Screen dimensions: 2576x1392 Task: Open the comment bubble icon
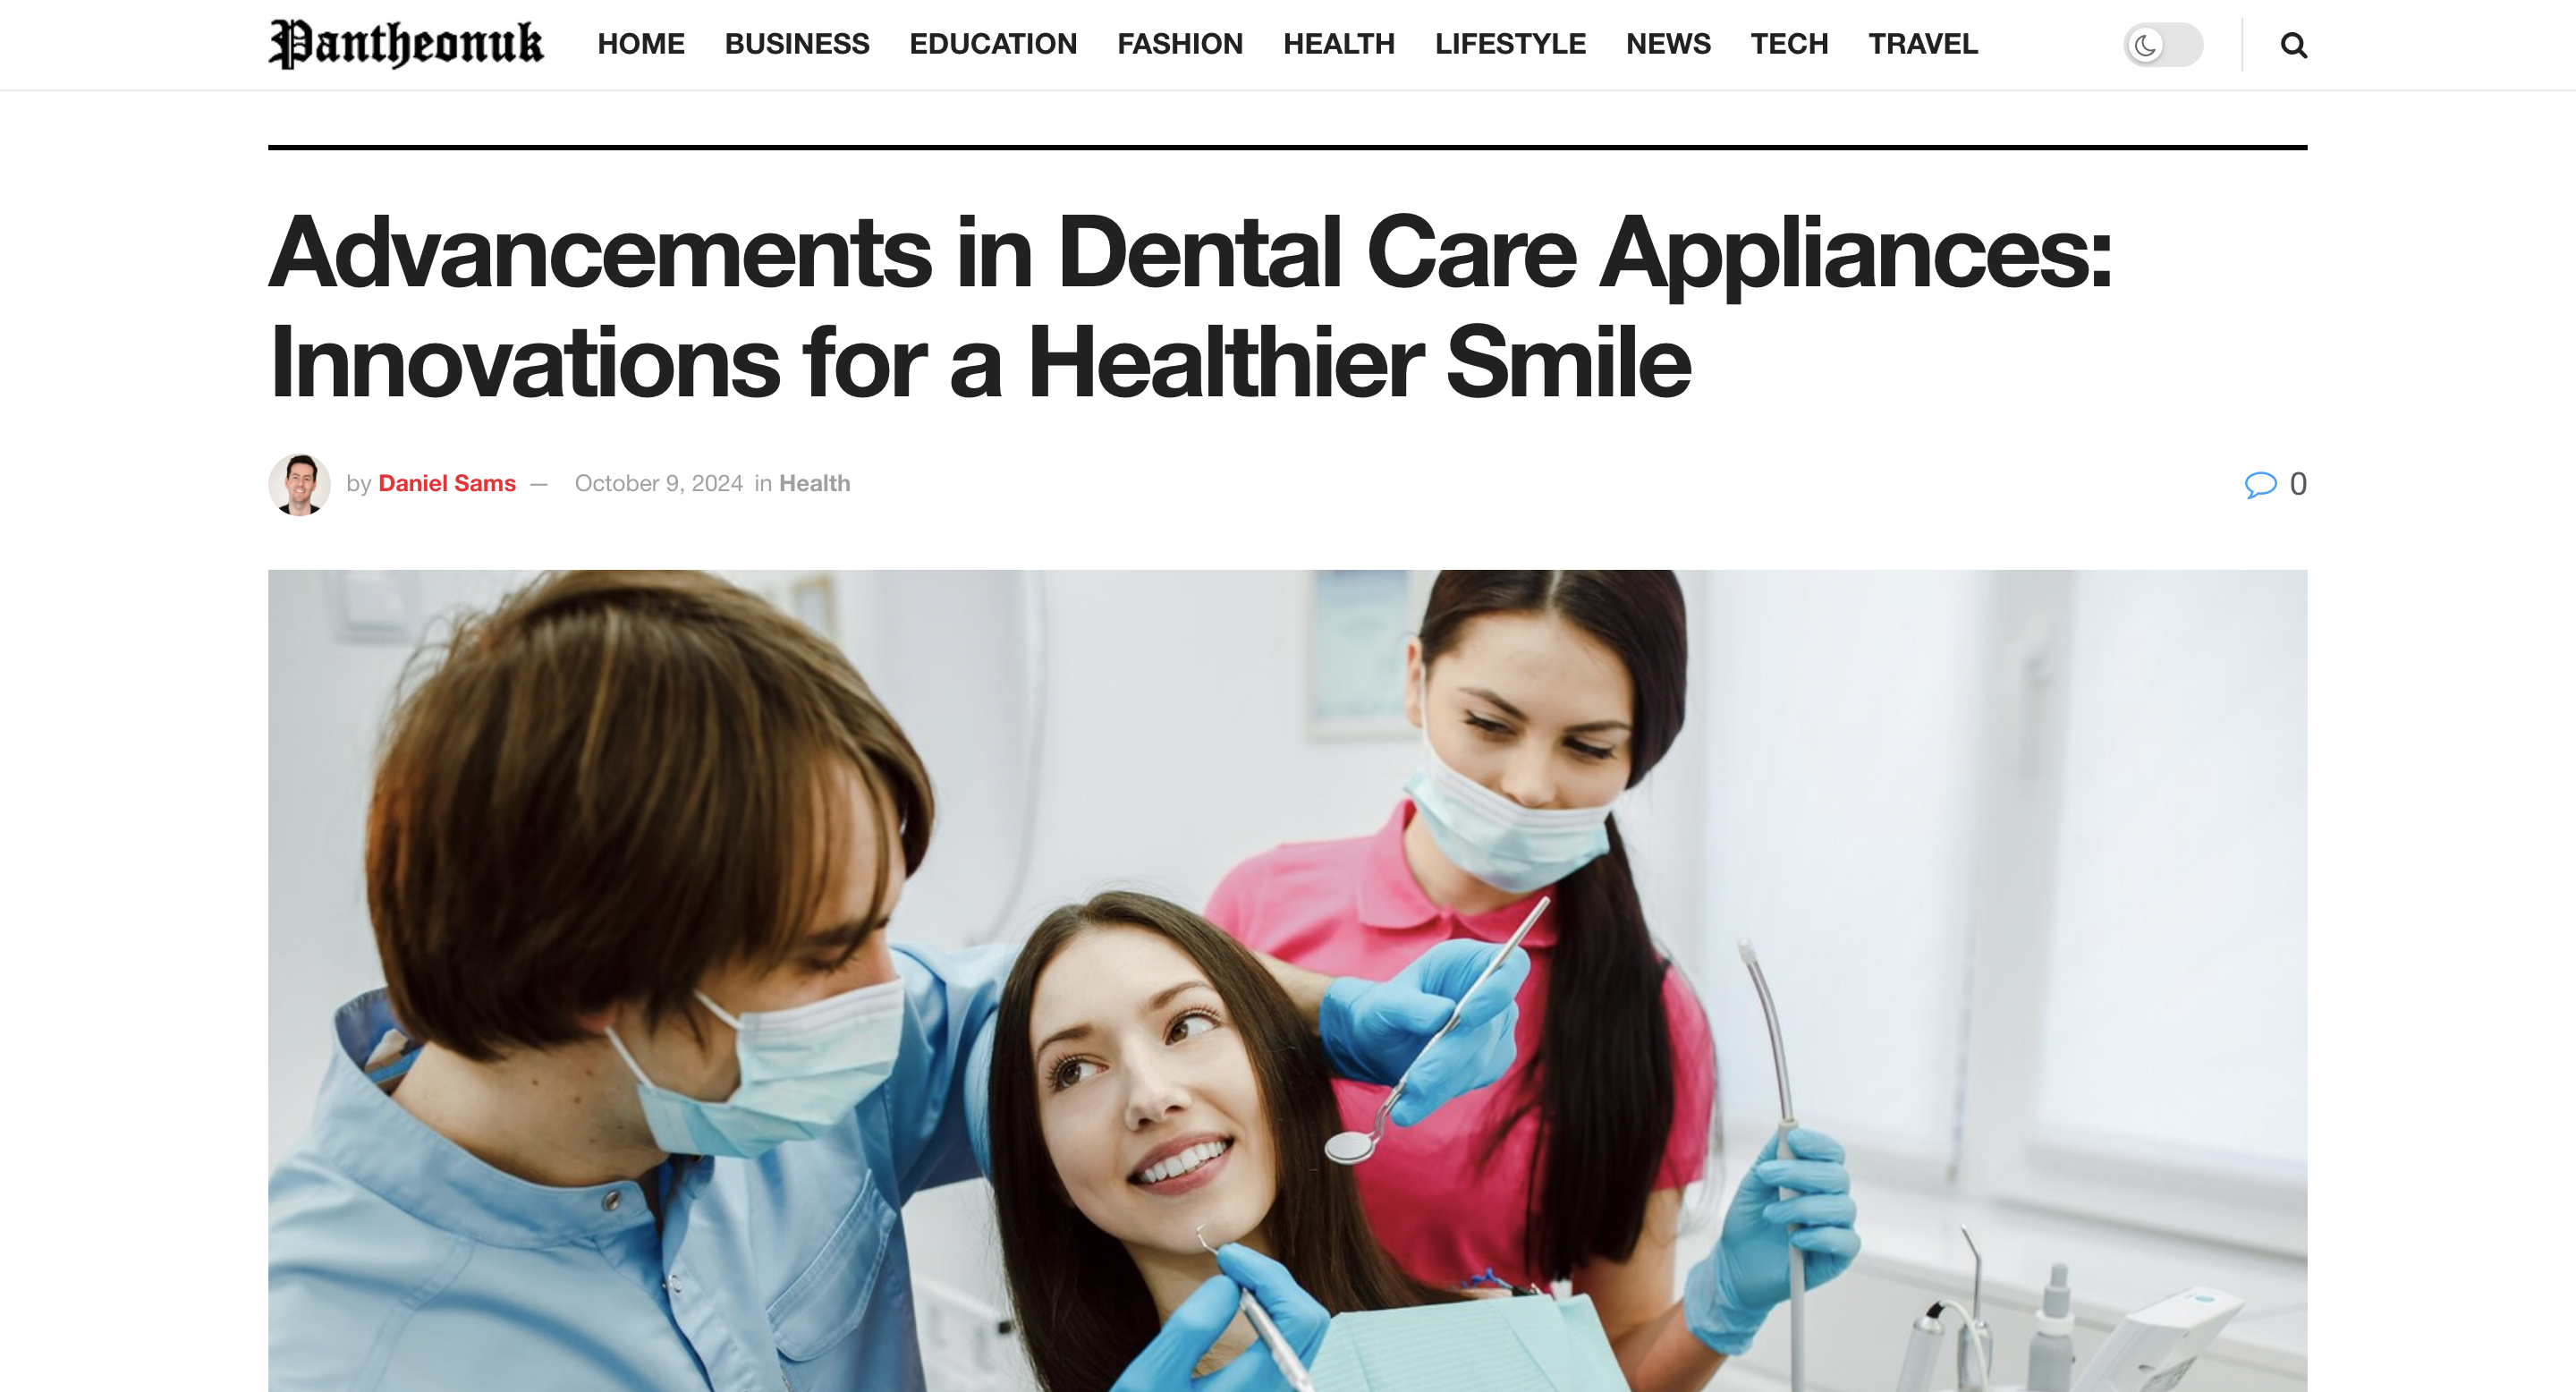pyautogui.click(x=2260, y=485)
